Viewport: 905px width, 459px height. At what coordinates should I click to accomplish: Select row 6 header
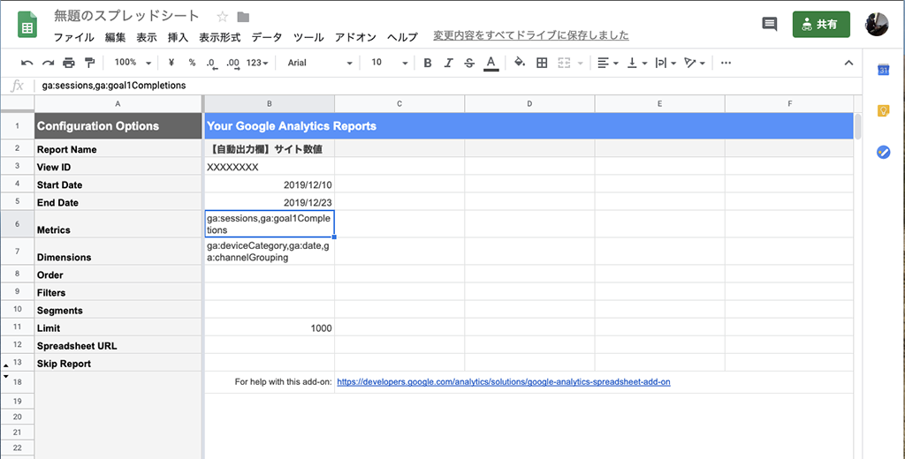17,223
